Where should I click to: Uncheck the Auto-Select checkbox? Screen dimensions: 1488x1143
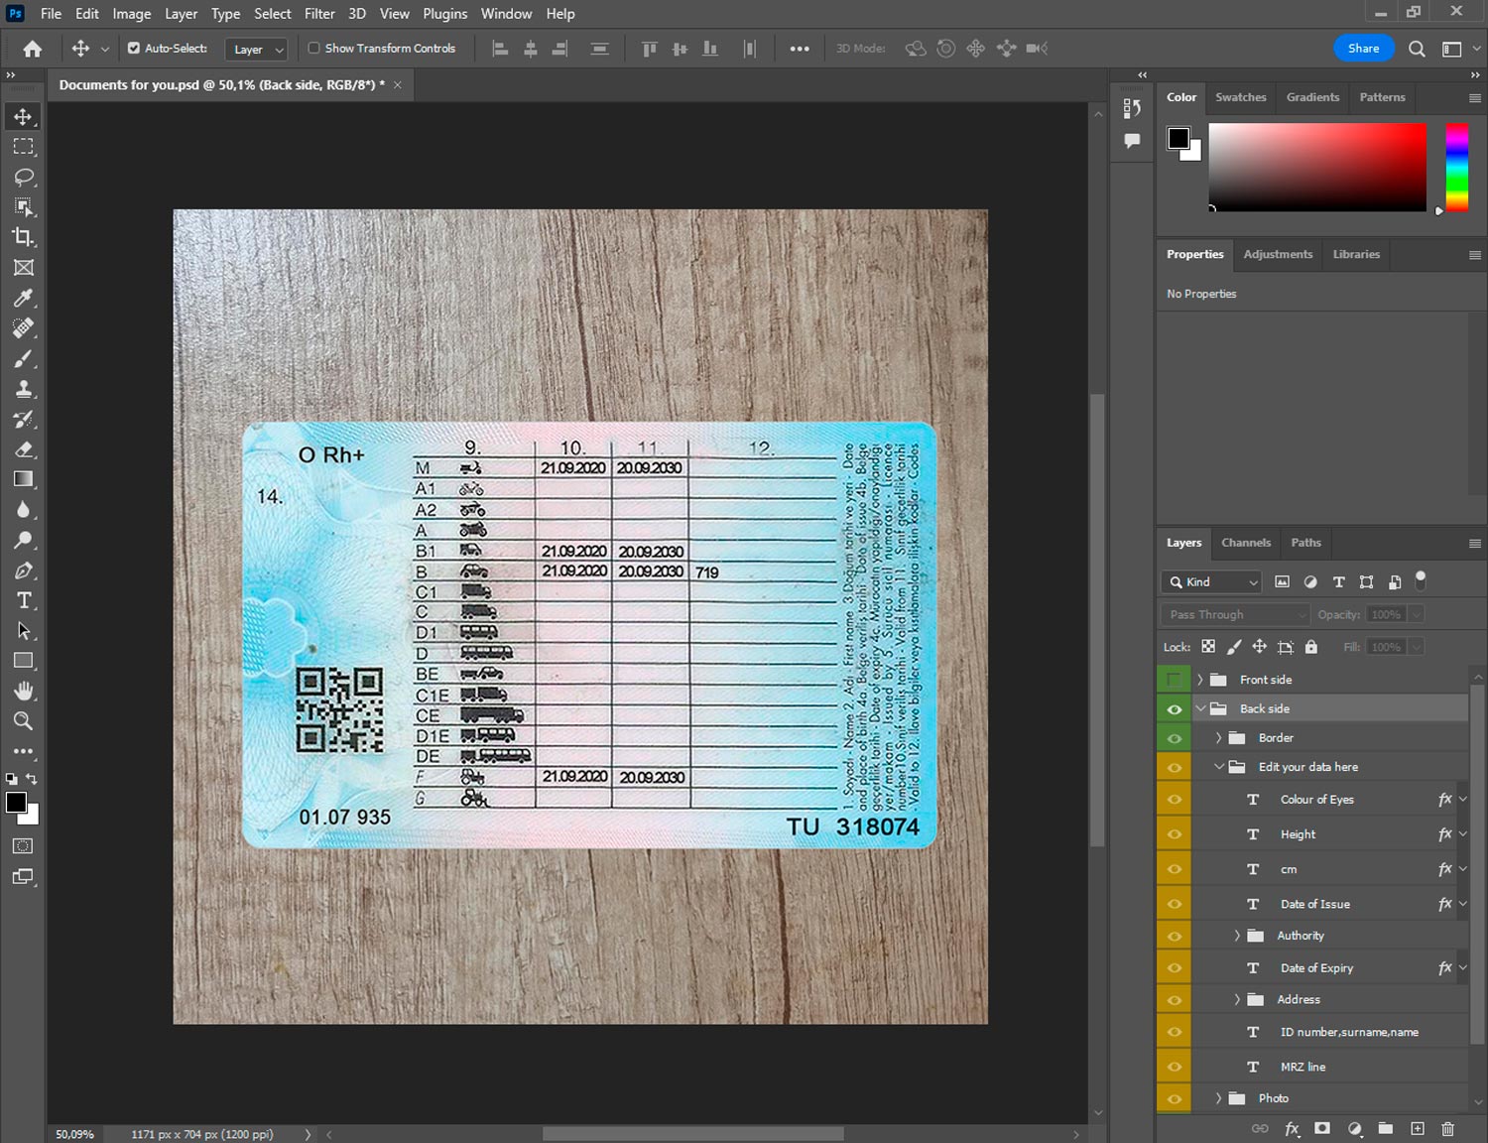click(x=134, y=48)
